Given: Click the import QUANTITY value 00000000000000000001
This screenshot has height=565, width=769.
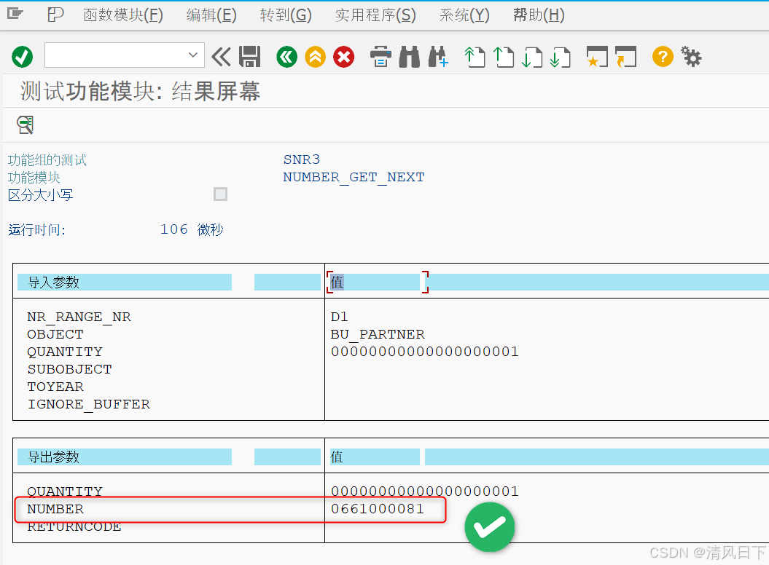Looking at the screenshot, I should click(425, 352).
